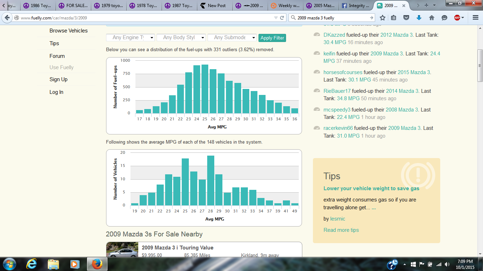Open a new tab with plus icon
Screen dimensions: 483x271
pyautogui.click(x=426, y=5)
